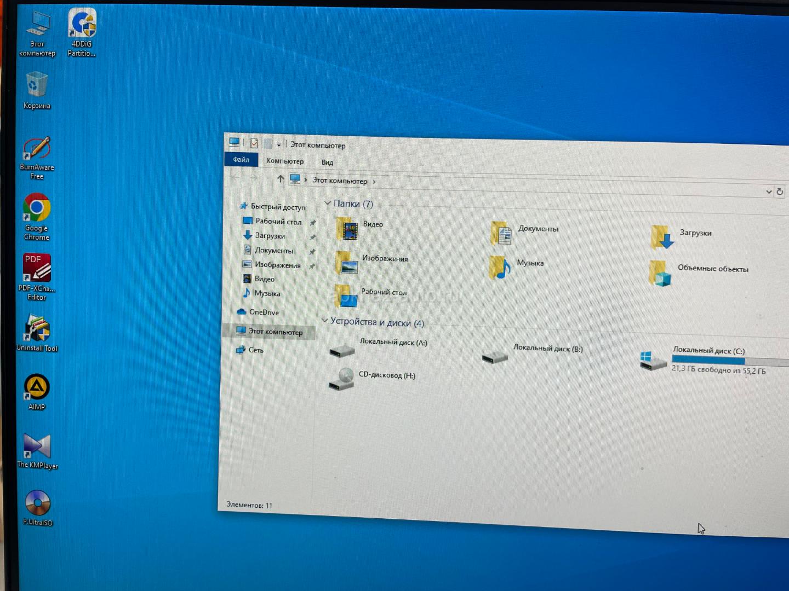Select the CD-дисковод (H:) drive

[342, 378]
